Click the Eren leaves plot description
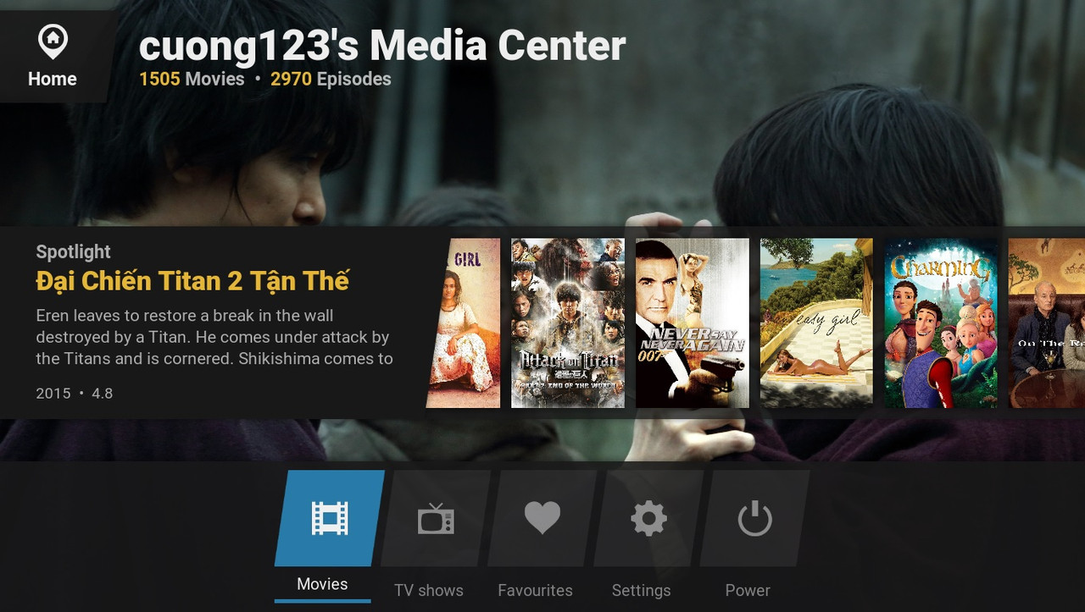Screen dimensions: 1085x612 (214, 337)
